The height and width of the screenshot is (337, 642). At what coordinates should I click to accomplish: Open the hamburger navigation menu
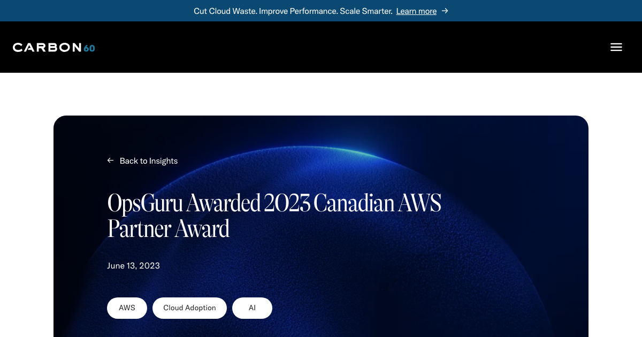(x=616, y=47)
